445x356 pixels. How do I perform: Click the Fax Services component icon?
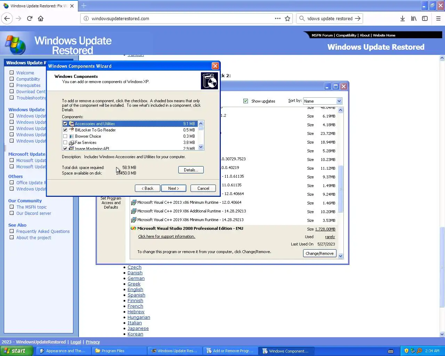(x=72, y=143)
